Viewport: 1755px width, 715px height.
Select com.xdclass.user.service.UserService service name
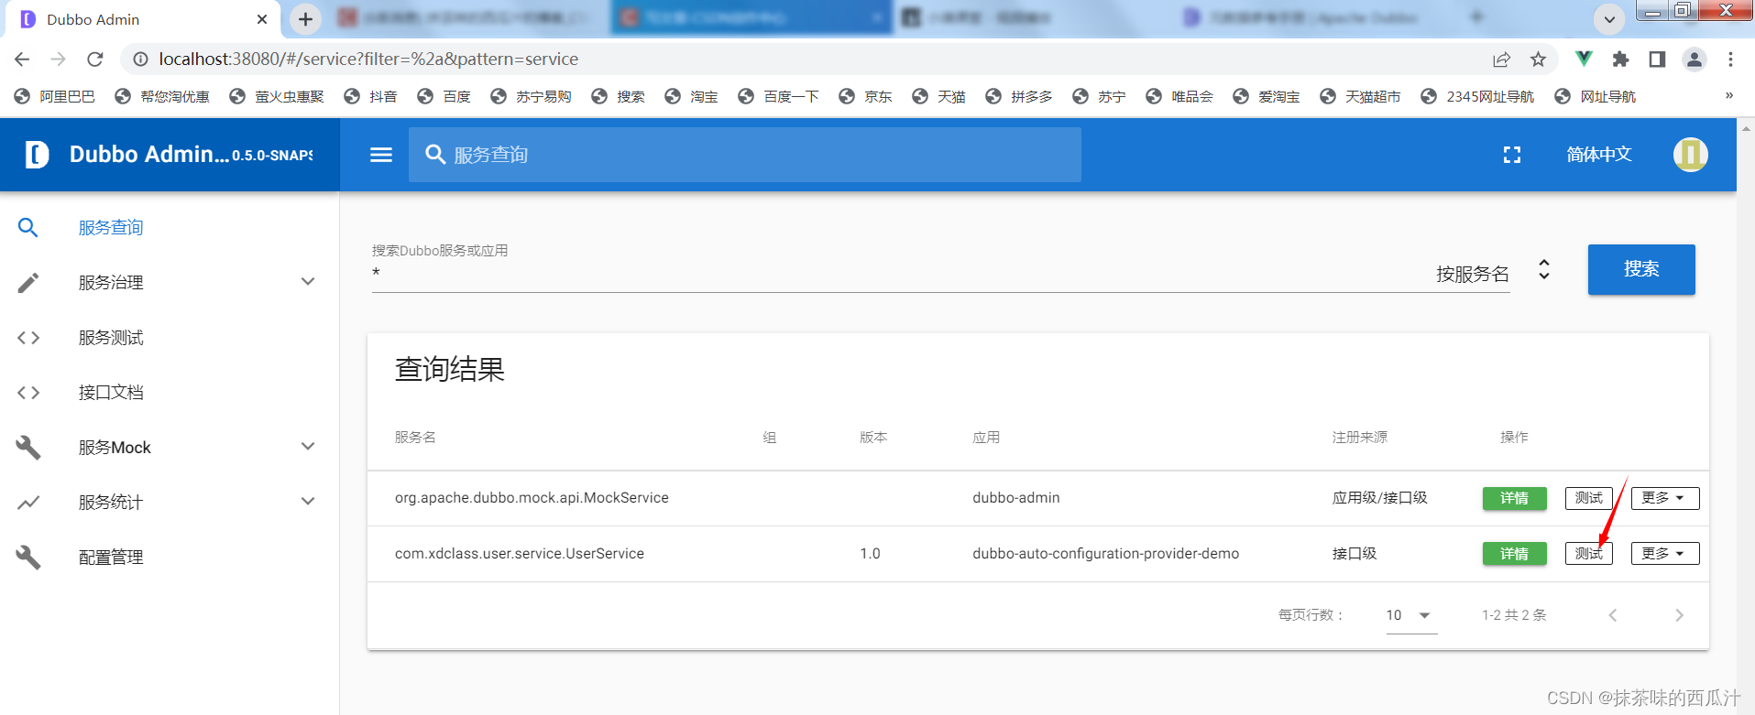520,554
